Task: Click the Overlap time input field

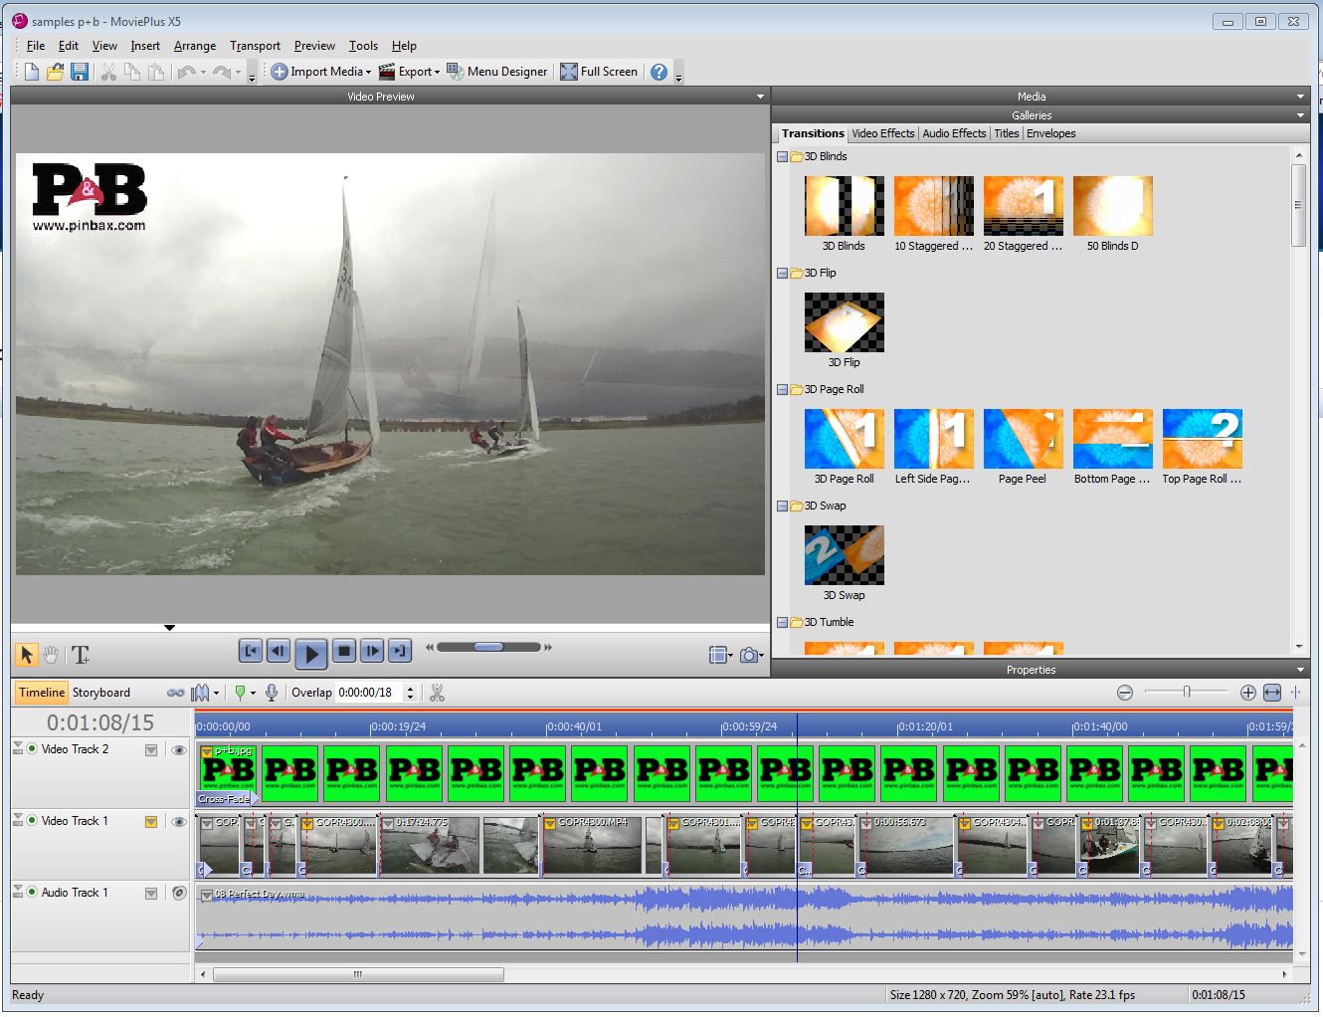Action: pyautogui.click(x=368, y=693)
